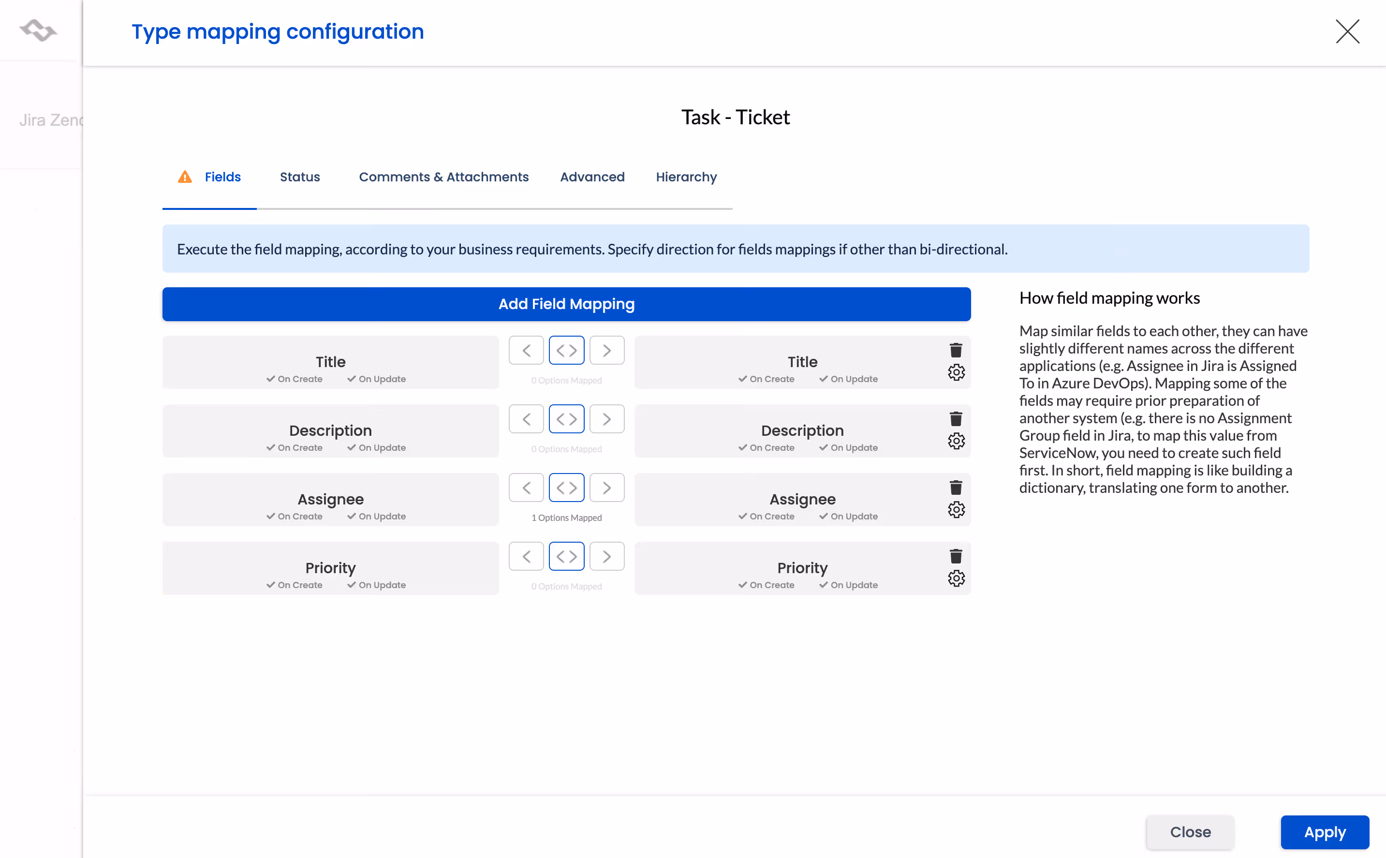This screenshot has width=1386, height=858.
Task: Select the left Assignee field box
Action: click(330, 500)
